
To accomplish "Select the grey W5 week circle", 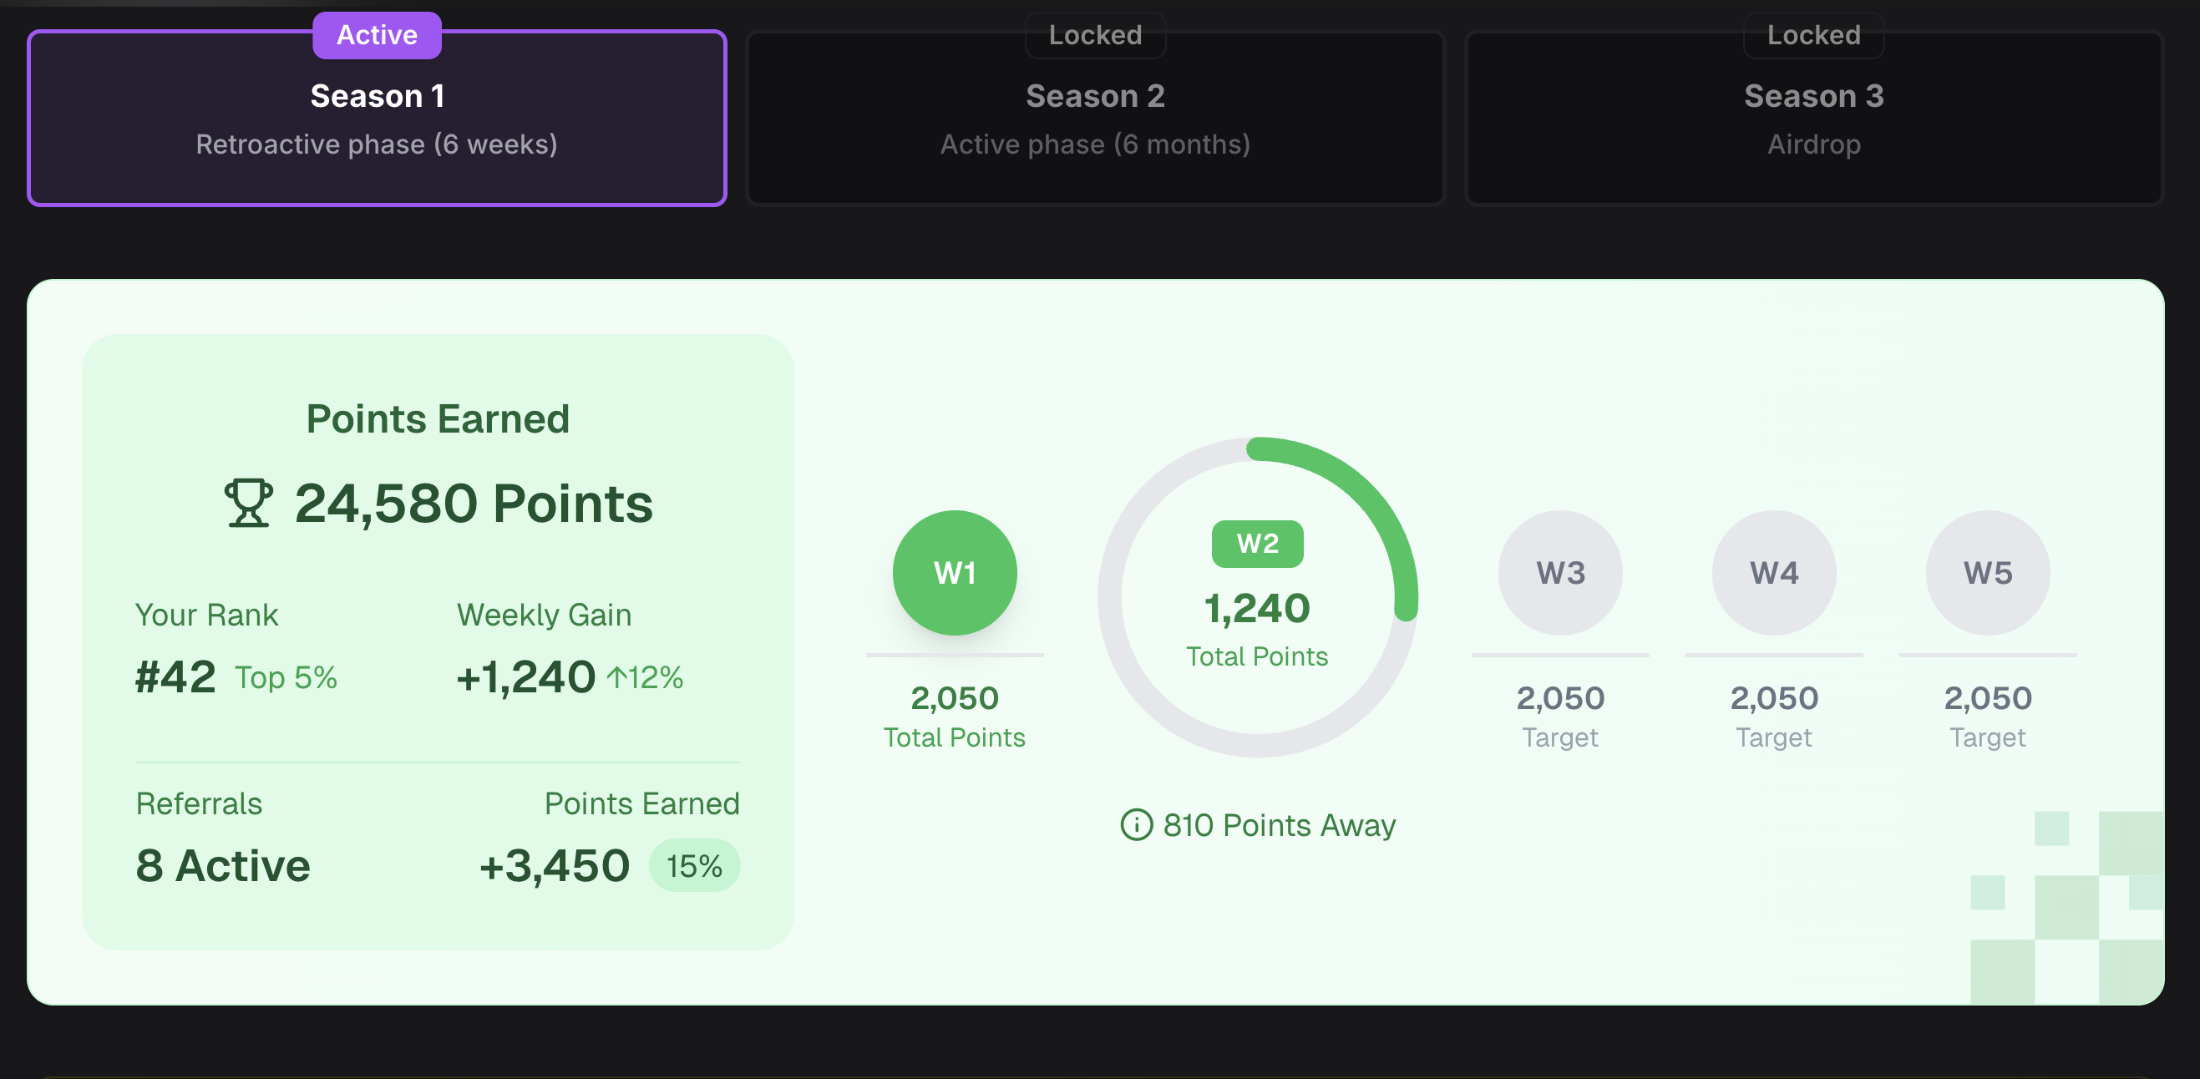I will coord(1987,573).
